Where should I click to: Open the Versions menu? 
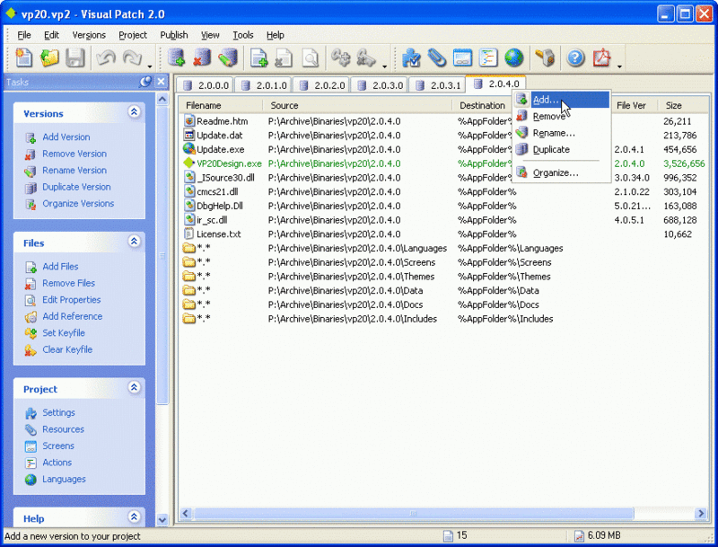click(89, 35)
